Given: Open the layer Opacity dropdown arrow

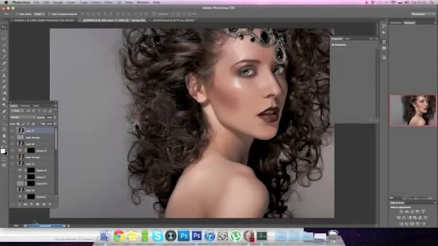Looking at the screenshot, I should [55, 118].
